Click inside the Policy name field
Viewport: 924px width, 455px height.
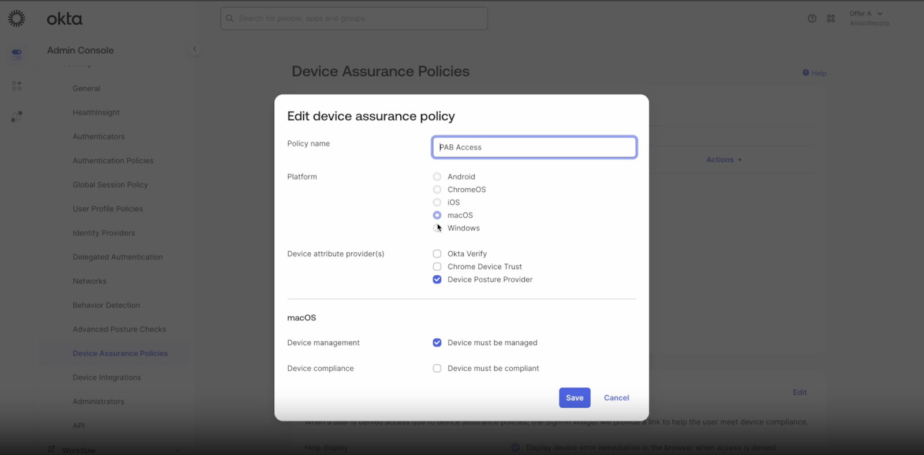pyautogui.click(x=534, y=147)
